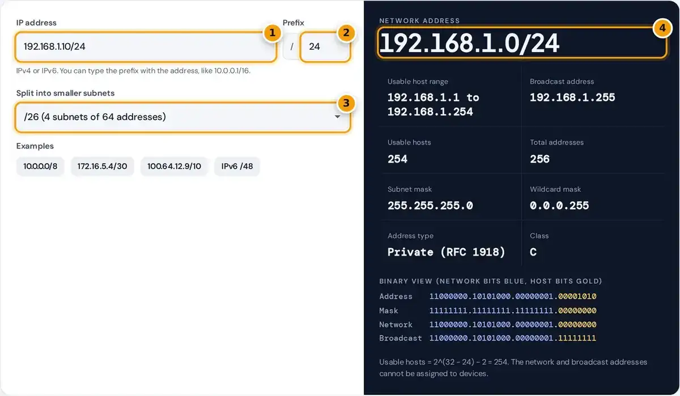Open the Split into smaller subnets dropdown
The image size is (680, 396).
tap(183, 117)
